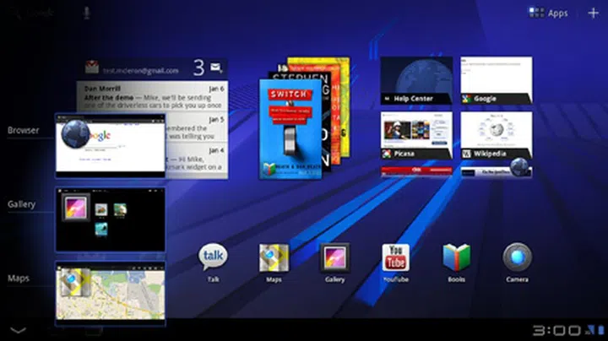Open the Help Center bookmark
The image size is (608, 341).
tap(416, 80)
